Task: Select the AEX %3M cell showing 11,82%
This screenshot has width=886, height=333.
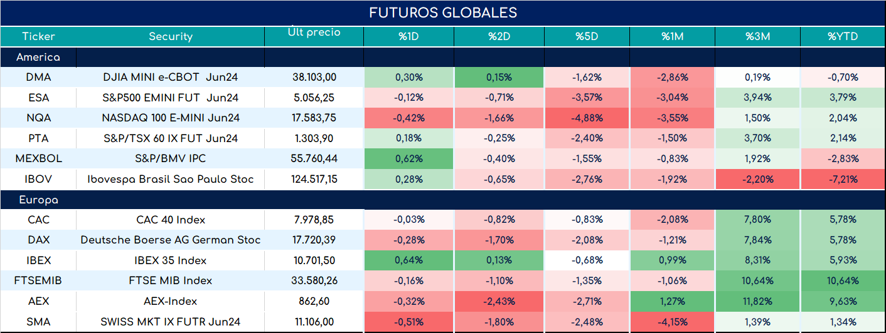Action: [x=757, y=301]
